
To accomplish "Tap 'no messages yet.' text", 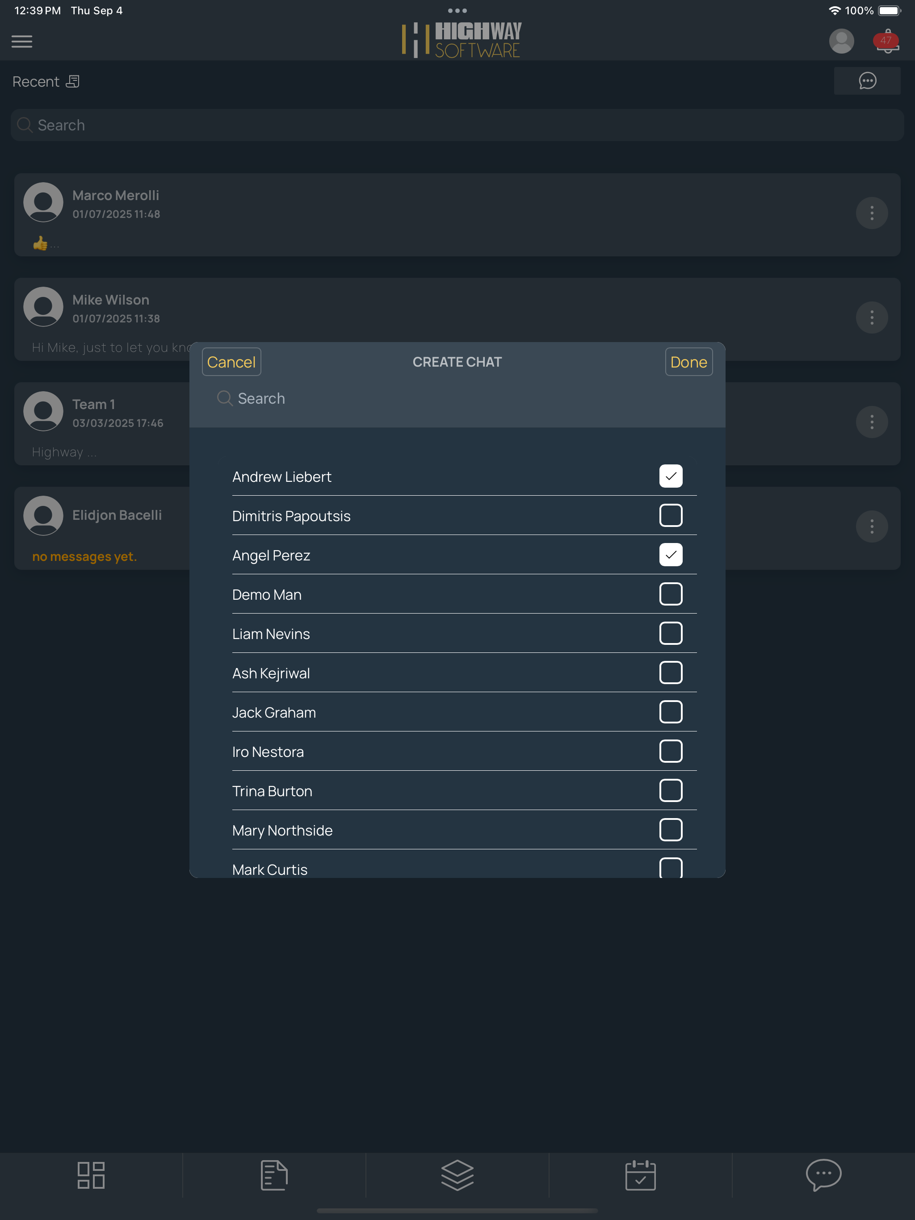I will coord(84,556).
